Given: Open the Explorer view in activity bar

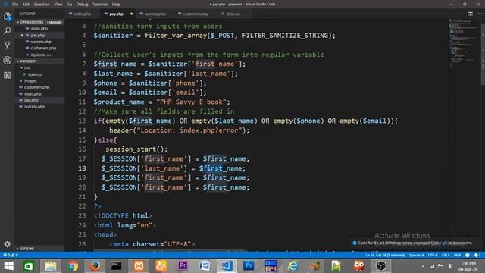Looking at the screenshot, I should [x=7, y=17].
